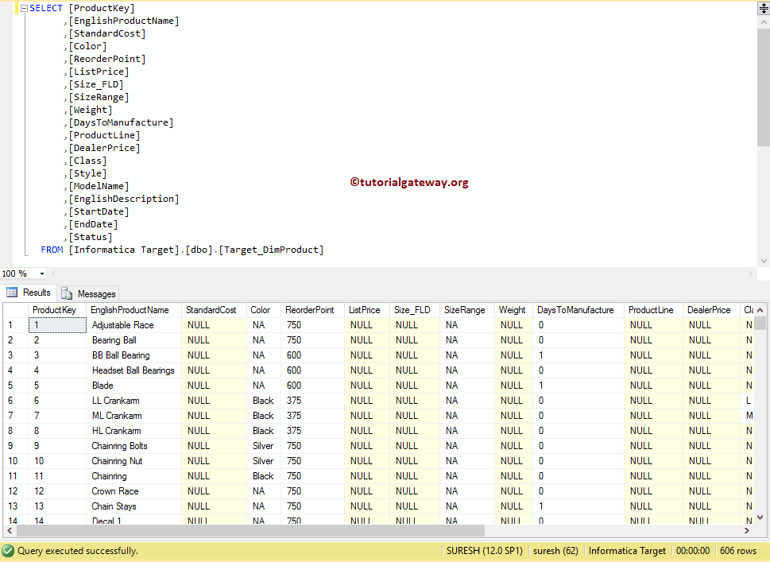Select the ProductLine column header
This screenshot has width=770, height=562.
(x=654, y=310)
